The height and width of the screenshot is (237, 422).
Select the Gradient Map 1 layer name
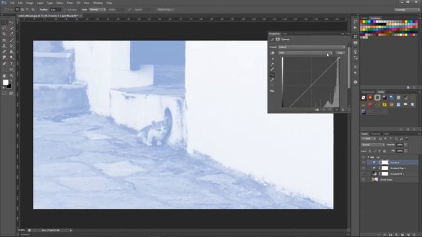(x=398, y=169)
